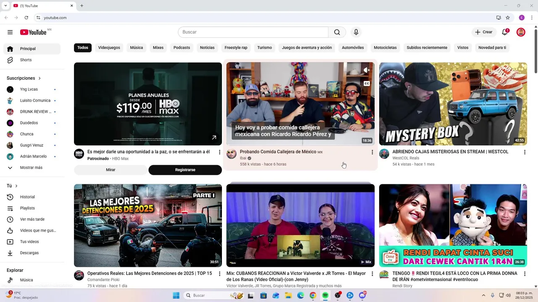Click the Crear button

click(x=484, y=32)
